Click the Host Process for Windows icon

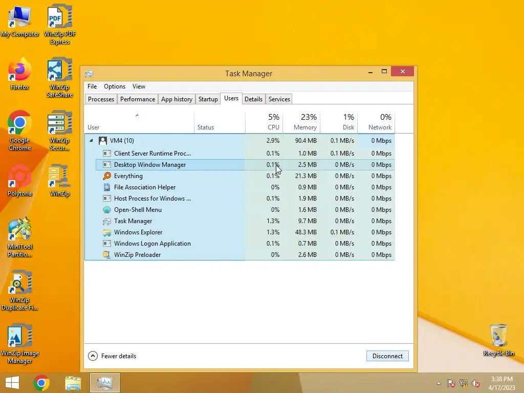pos(106,199)
